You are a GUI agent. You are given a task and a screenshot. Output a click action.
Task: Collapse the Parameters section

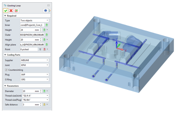pos(5,85)
